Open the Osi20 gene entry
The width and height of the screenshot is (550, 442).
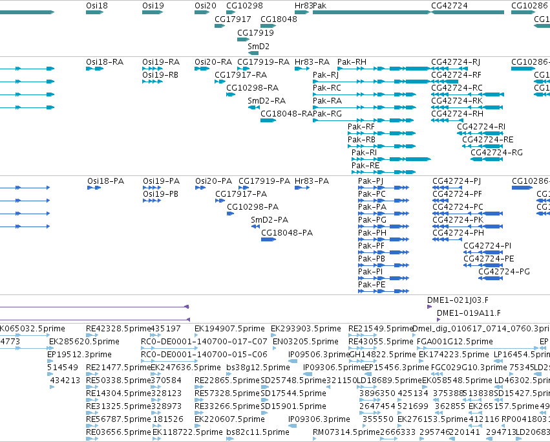click(202, 12)
